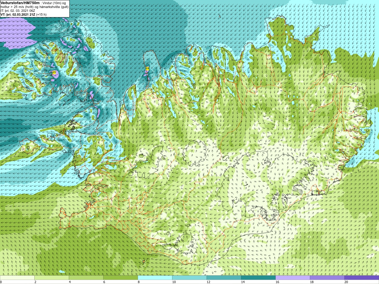
Task: Pick the darker green 6–8 legend swatch
Action: click(x=121, y=278)
